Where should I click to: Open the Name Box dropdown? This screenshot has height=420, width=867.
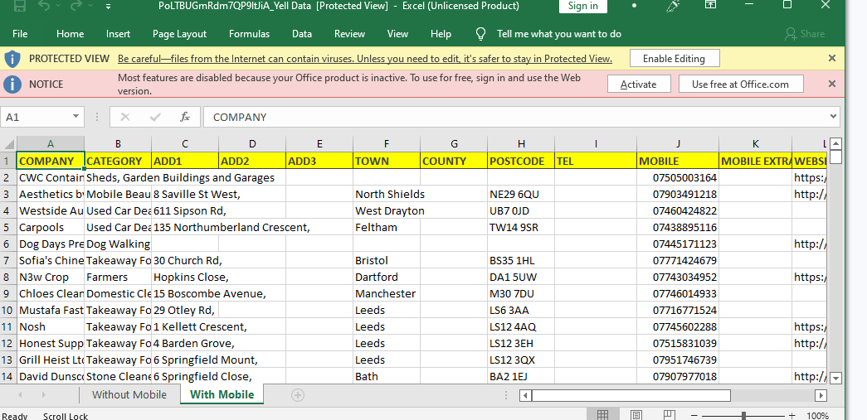tap(75, 117)
